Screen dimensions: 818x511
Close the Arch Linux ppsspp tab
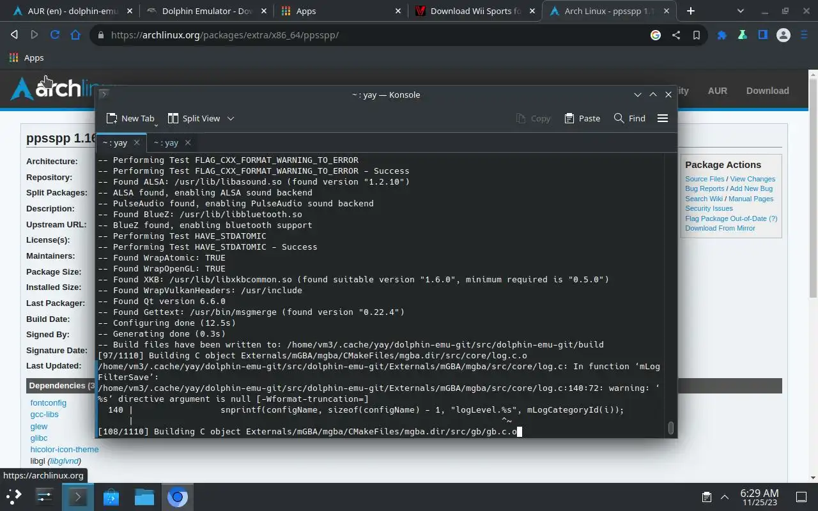click(667, 11)
